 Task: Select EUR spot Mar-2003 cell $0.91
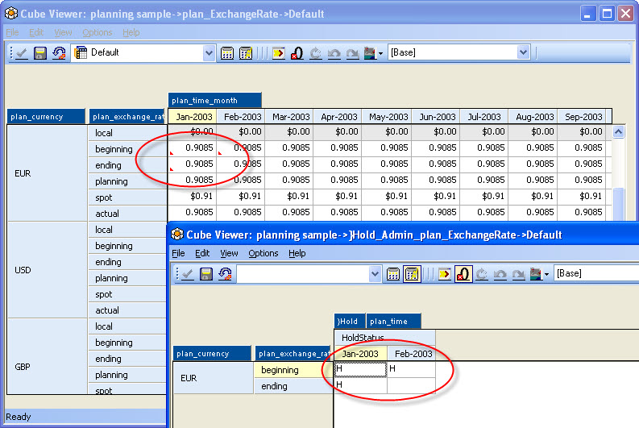coord(289,197)
